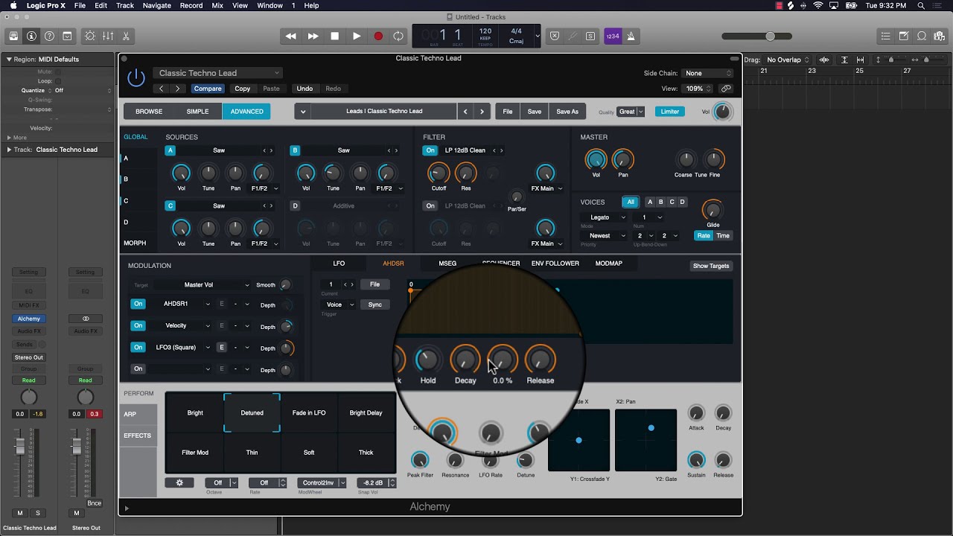The image size is (953, 536).
Task: Enable the Limiter button
Action: tap(670, 112)
